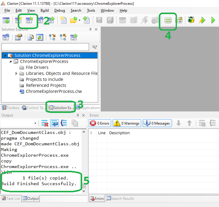The image size is (219, 207).
Task: Toggle the 0 Warnings filter button
Action: (127, 123)
